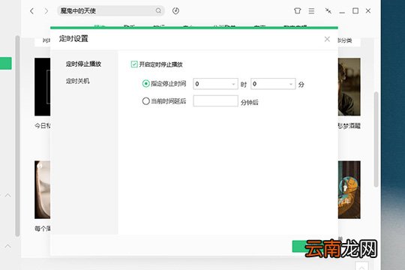Go forward with the right arrow

point(46,11)
